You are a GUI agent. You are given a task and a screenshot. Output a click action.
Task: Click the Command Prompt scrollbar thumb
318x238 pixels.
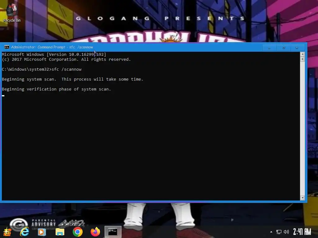(302, 59)
